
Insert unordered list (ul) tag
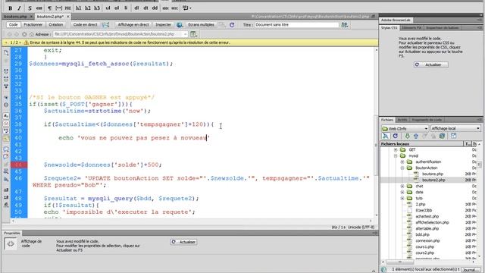tap(108, 8)
